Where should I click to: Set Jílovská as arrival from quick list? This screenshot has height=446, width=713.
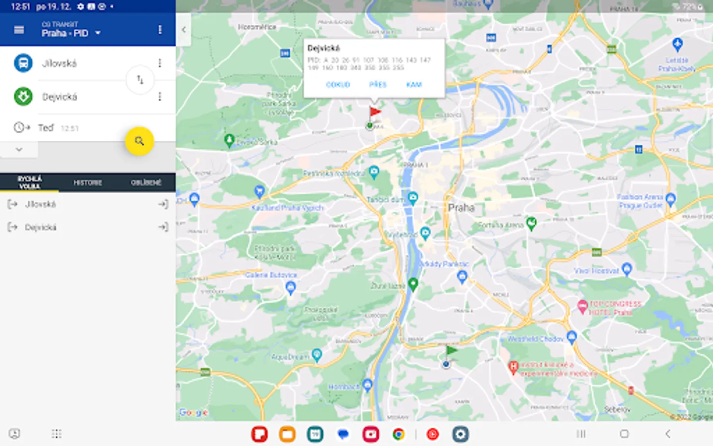pyautogui.click(x=163, y=204)
